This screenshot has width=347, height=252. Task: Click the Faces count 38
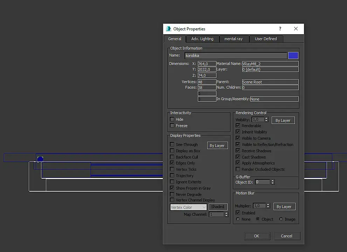click(207, 87)
